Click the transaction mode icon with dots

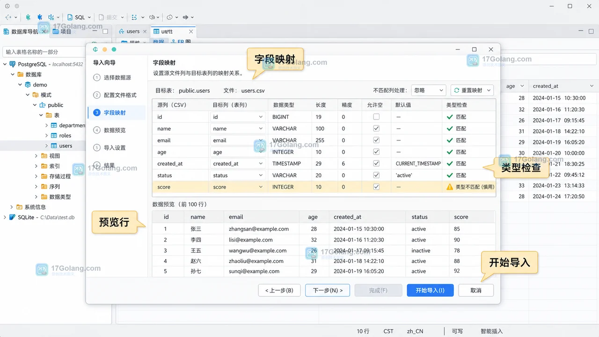coord(134,17)
